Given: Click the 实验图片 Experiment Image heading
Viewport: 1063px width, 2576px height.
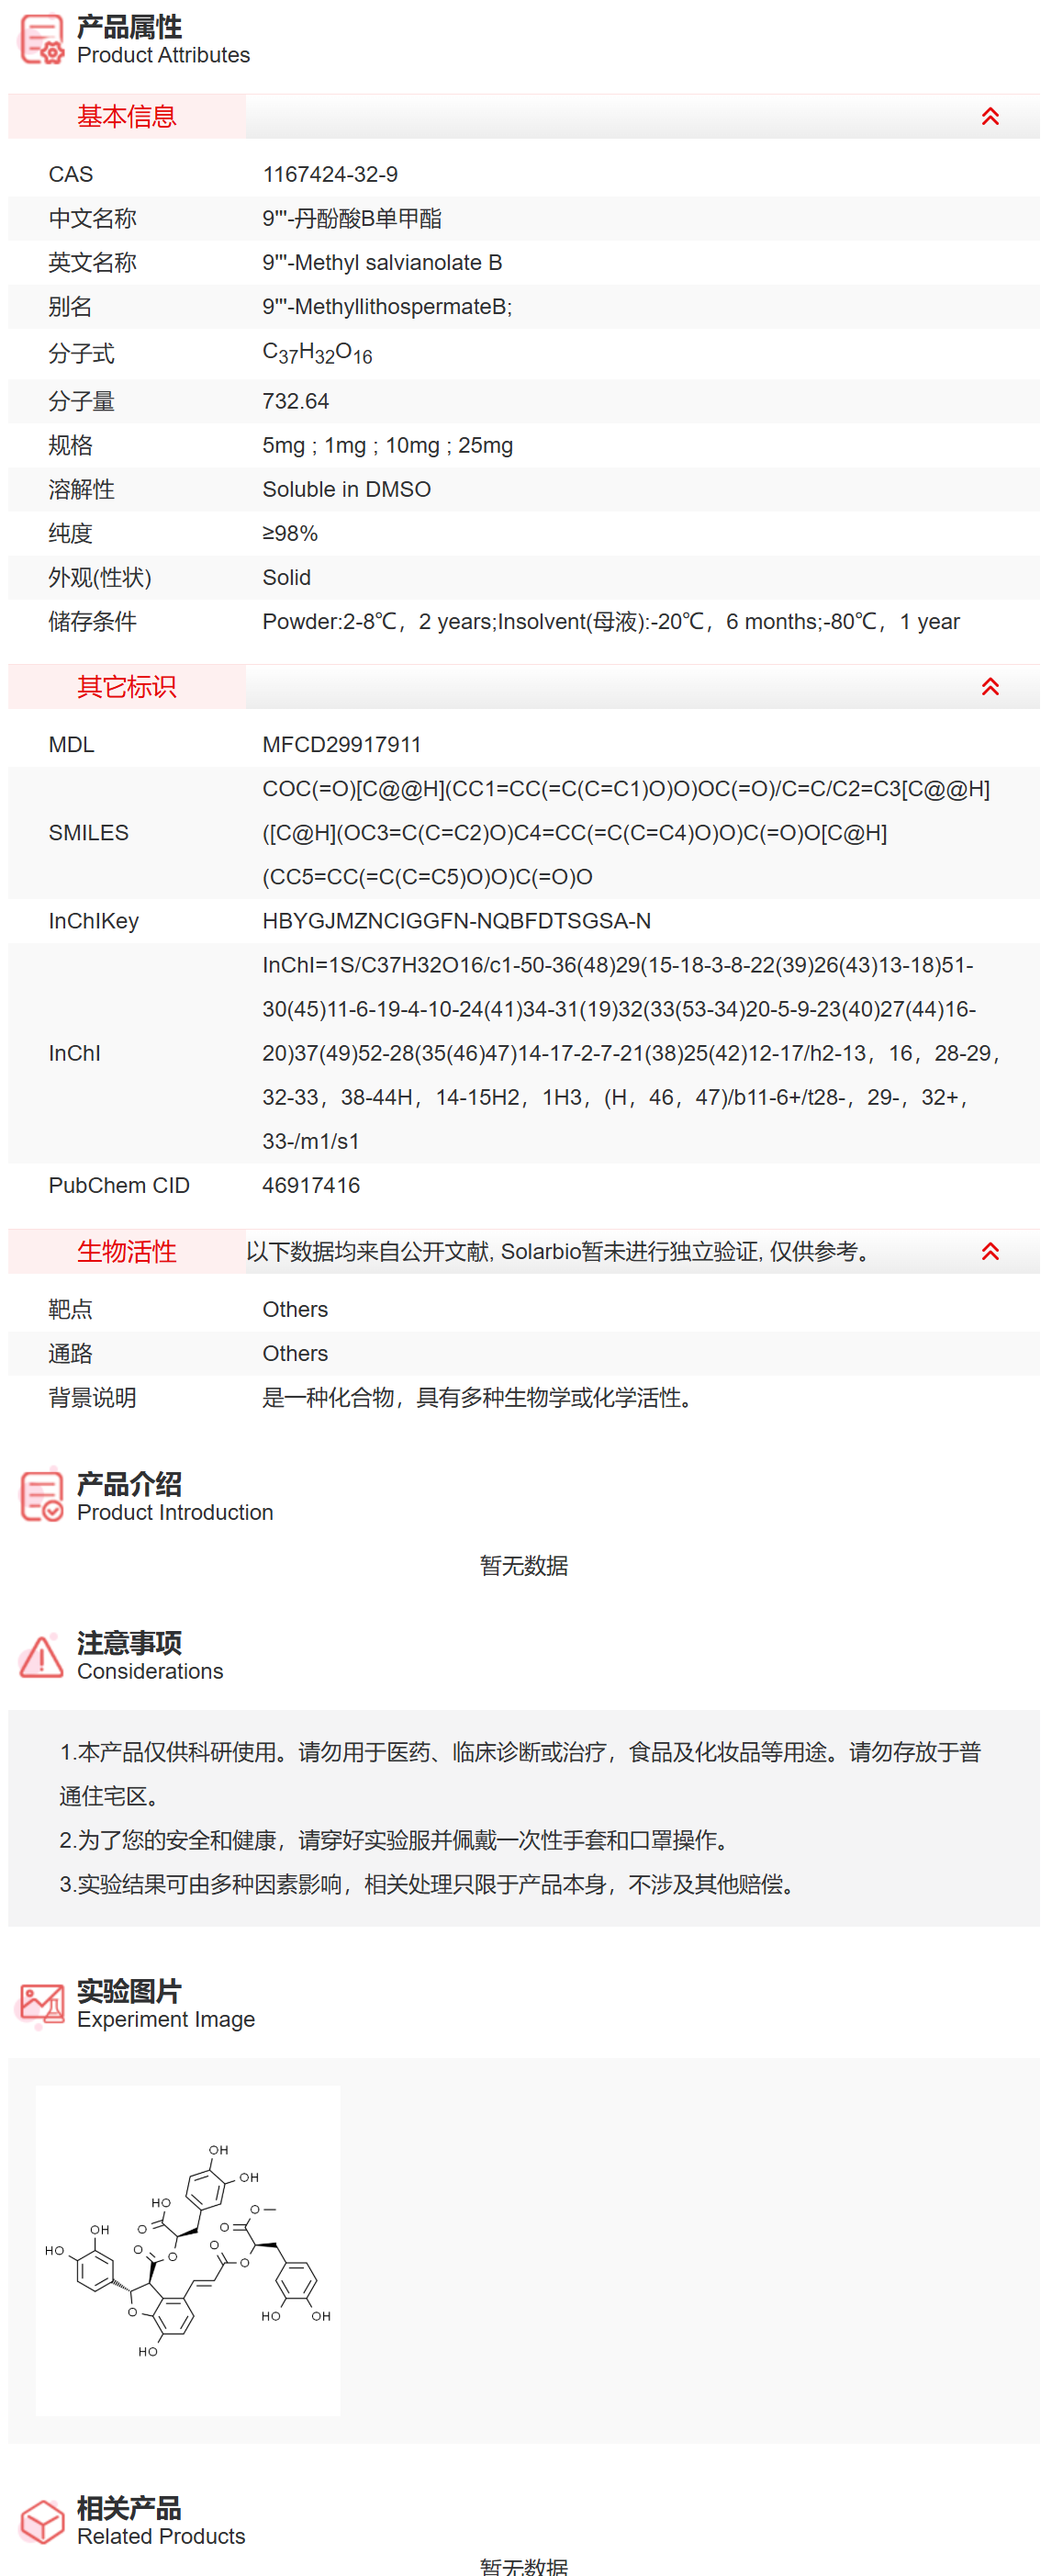Looking at the screenshot, I should [166, 2004].
